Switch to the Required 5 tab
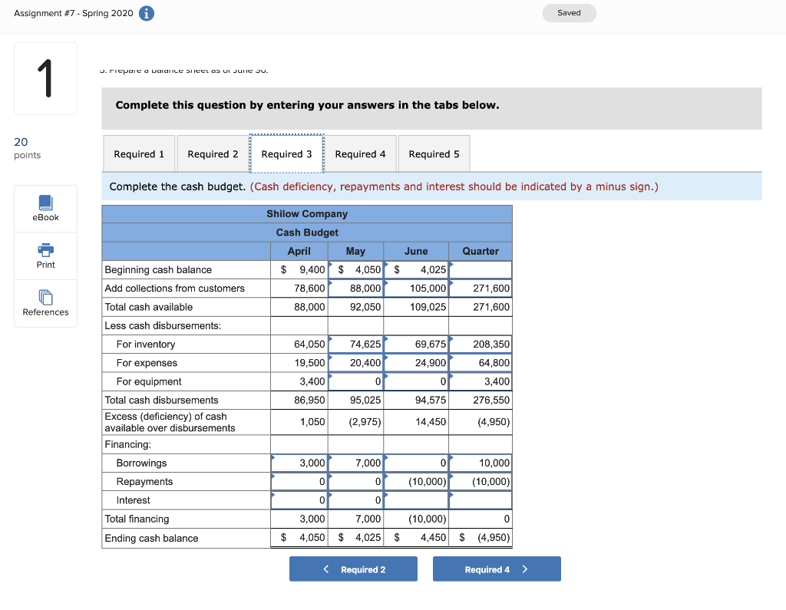 pos(434,153)
